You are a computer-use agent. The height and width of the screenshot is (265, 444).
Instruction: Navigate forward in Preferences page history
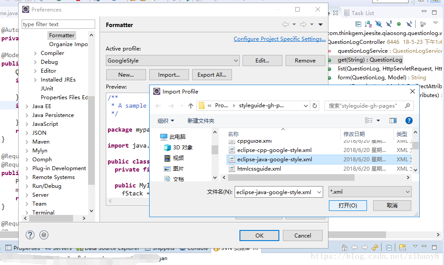tap(303, 24)
